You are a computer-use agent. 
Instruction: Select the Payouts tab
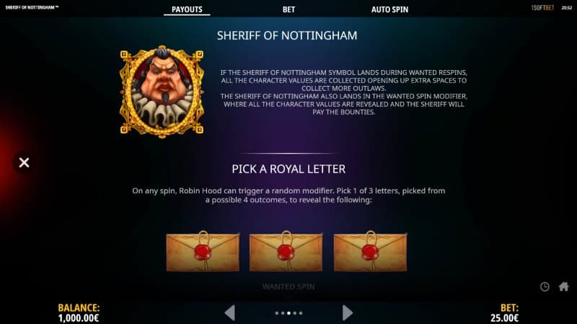187,9
